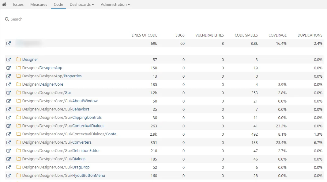Click 492 code smells in ContextualDialogs/Conte... row
Viewport: 327px width, 182px height.
tap(254, 134)
